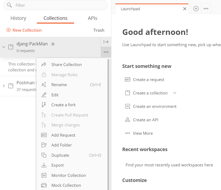The height and width of the screenshot is (190, 221).
Task: Focus the Filter collections input field
Action: tap(55, 5)
